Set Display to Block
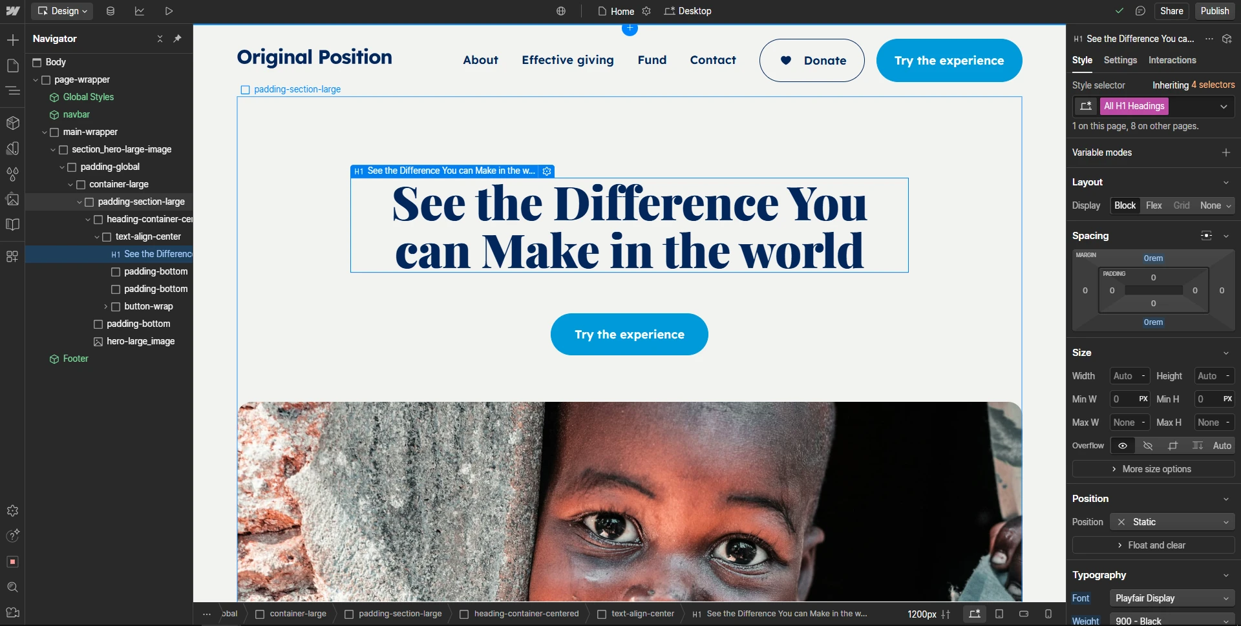This screenshot has width=1241, height=626. tap(1125, 205)
